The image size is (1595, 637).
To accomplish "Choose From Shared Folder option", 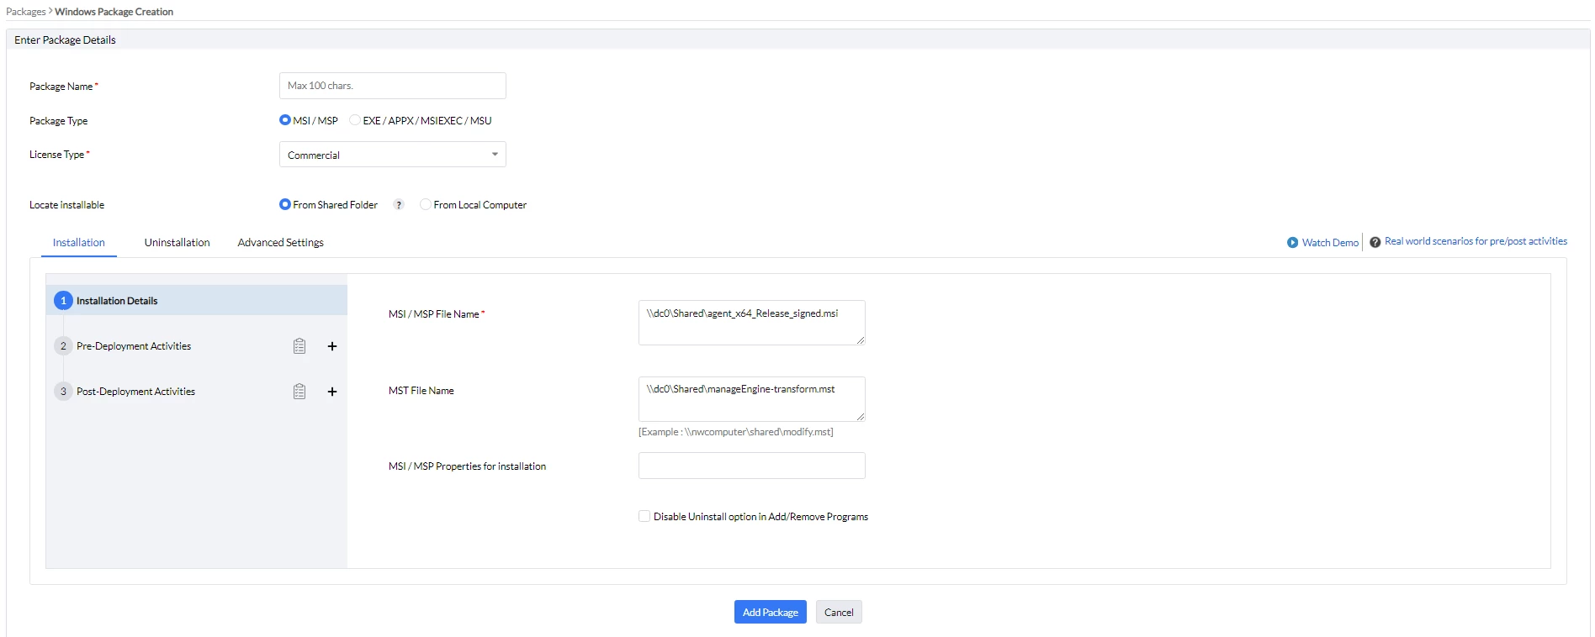I will [x=285, y=204].
